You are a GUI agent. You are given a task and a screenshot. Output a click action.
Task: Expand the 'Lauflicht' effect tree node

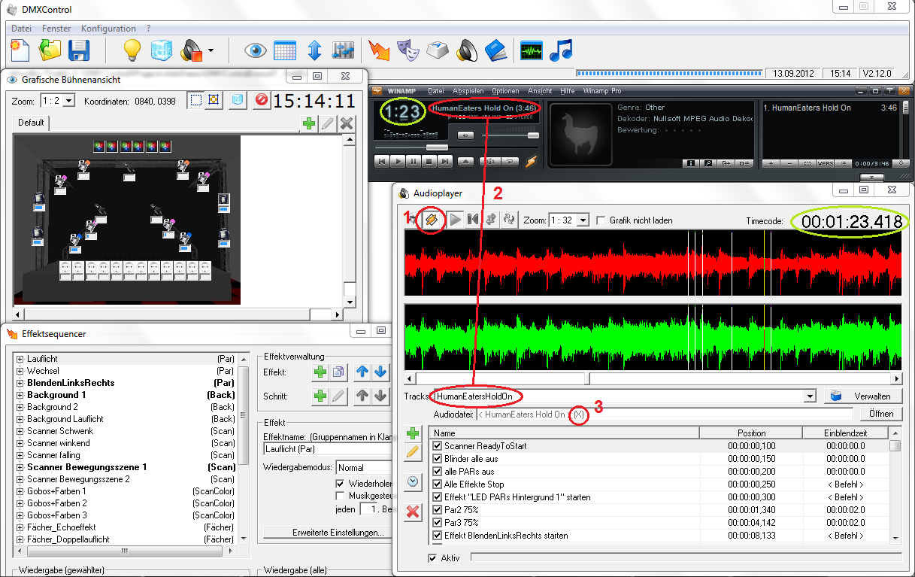coord(20,359)
